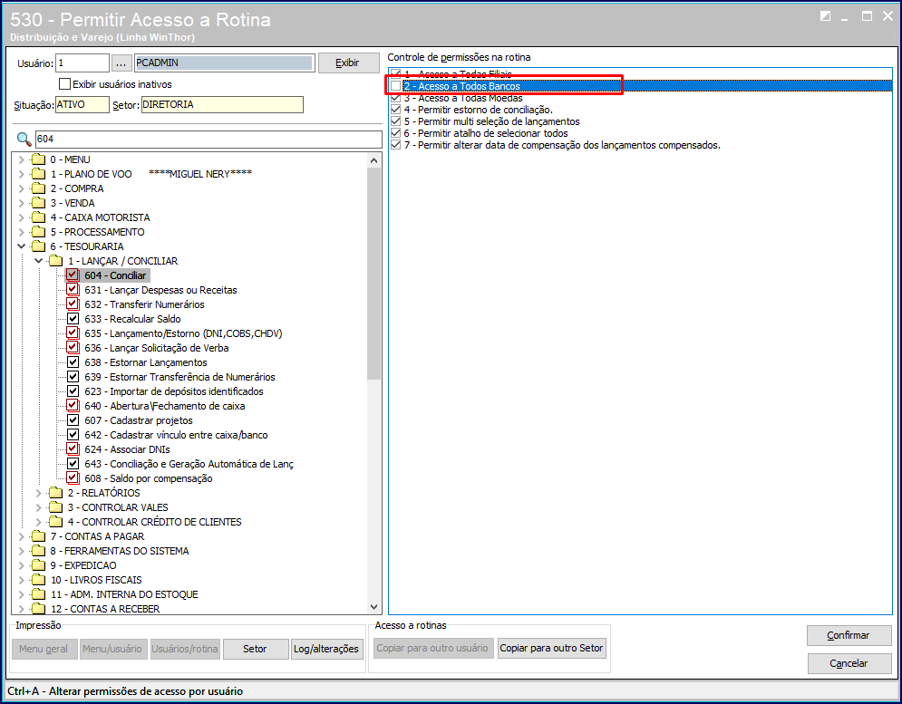Viewport: 902px width, 704px height.
Task: Click the 2 - COMPRA folder icon
Action: 39,188
